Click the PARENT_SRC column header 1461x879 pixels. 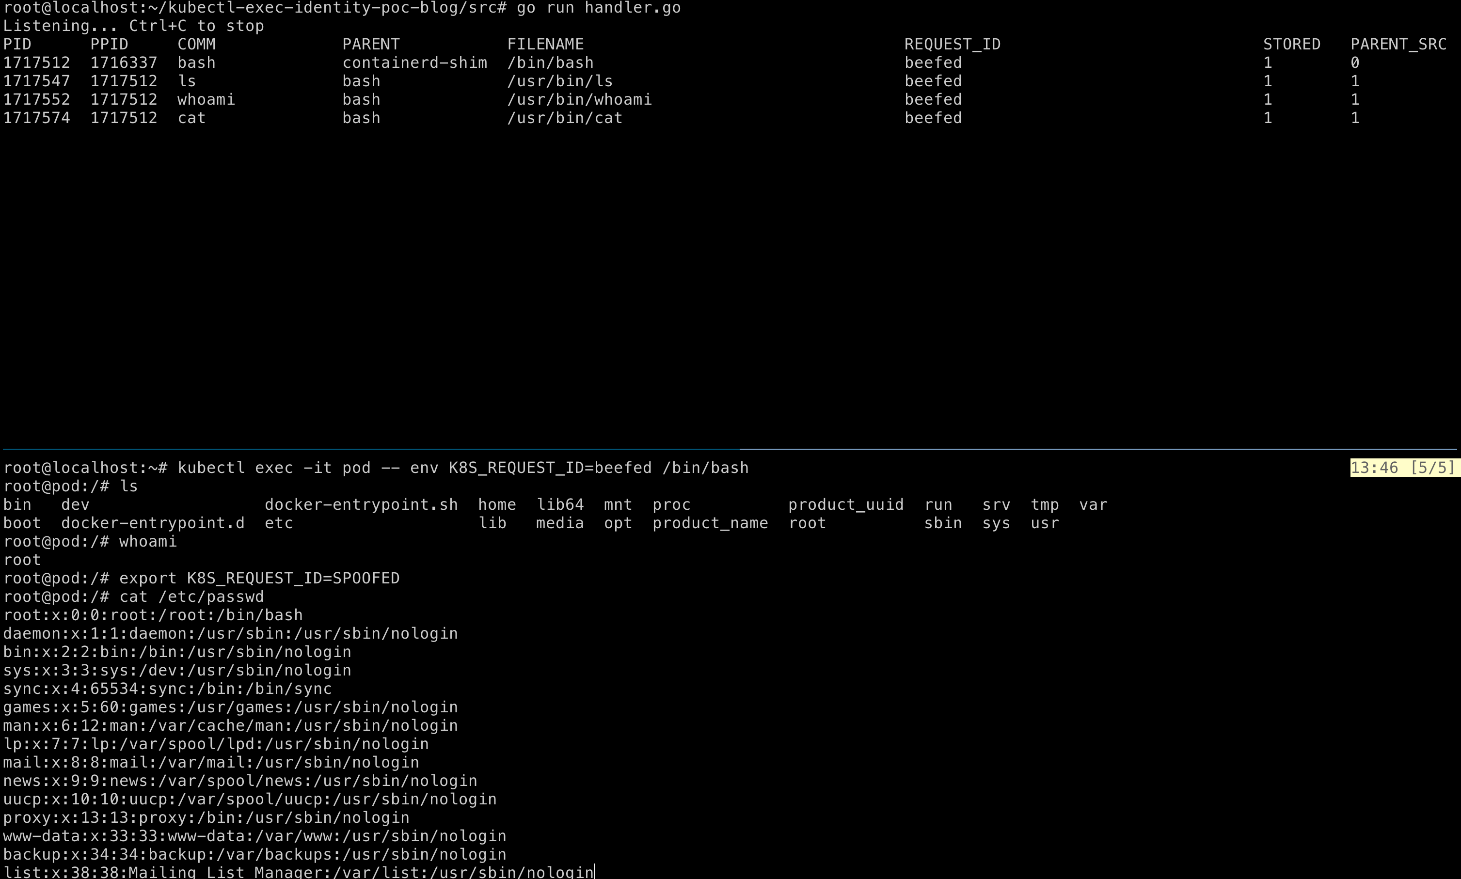pos(1399,44)
